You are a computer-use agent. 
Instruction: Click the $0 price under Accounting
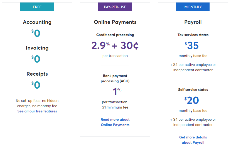point(36,33)
